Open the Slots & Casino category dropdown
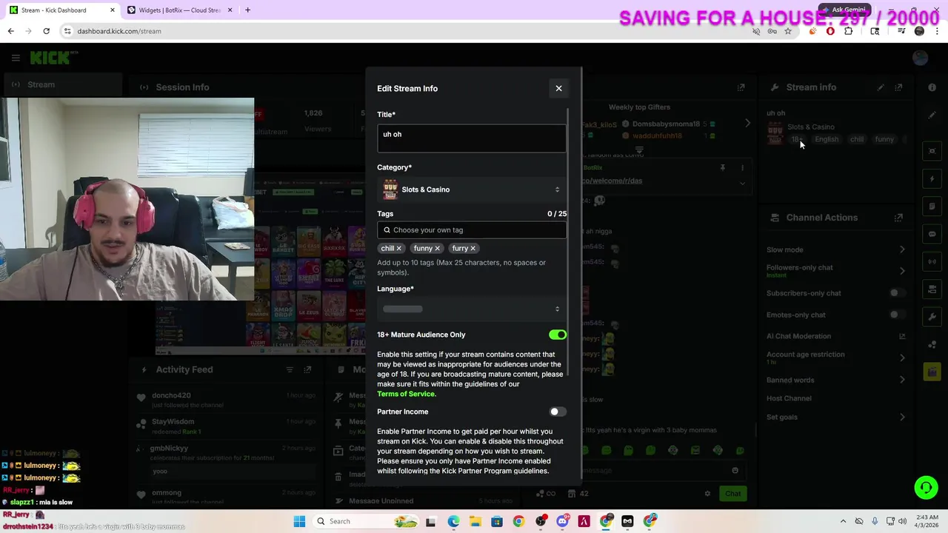The image size is (948, 533). 471,190
